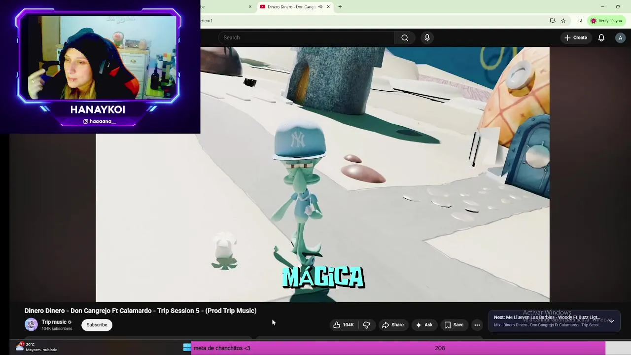Open a new browser tab

pyautogui.click(x=340, y=7)
